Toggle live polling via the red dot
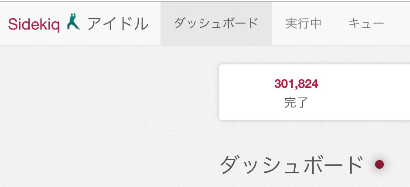The height and width of the screenshot is (187, 410). click(x=379, y=164)
